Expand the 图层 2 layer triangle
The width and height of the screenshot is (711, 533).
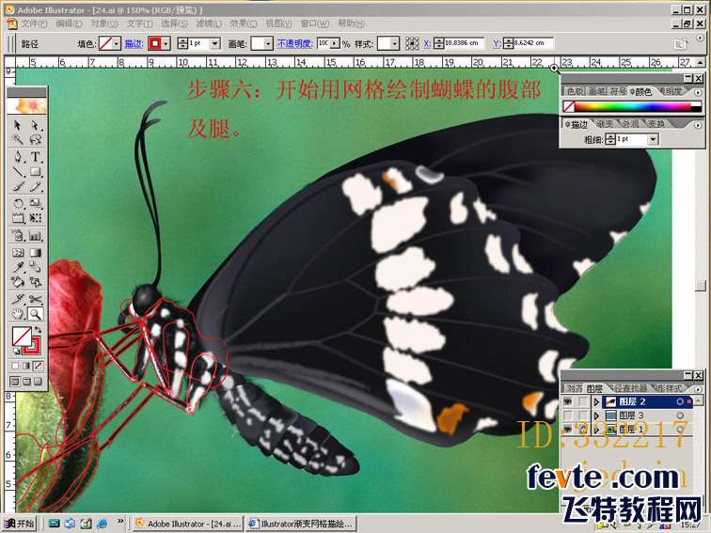pos(595,401)
